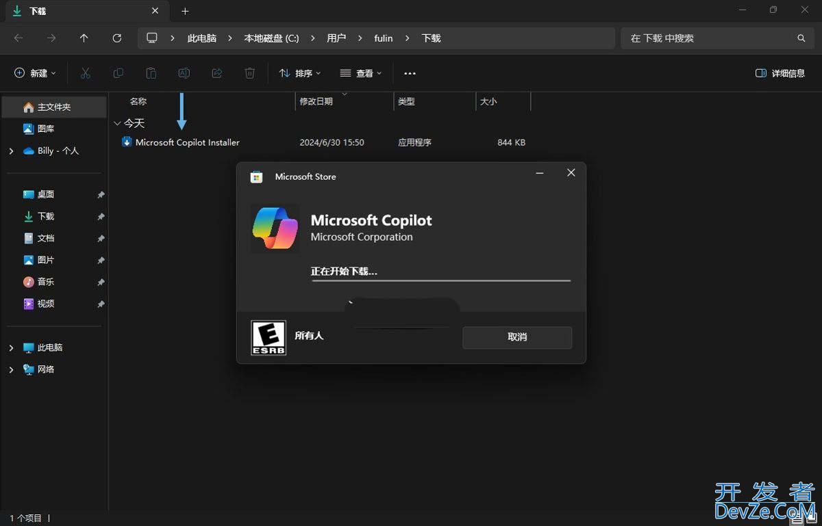Click the Microsoft Copilot Installer file icon
The image size is (822, 526).
127,142
